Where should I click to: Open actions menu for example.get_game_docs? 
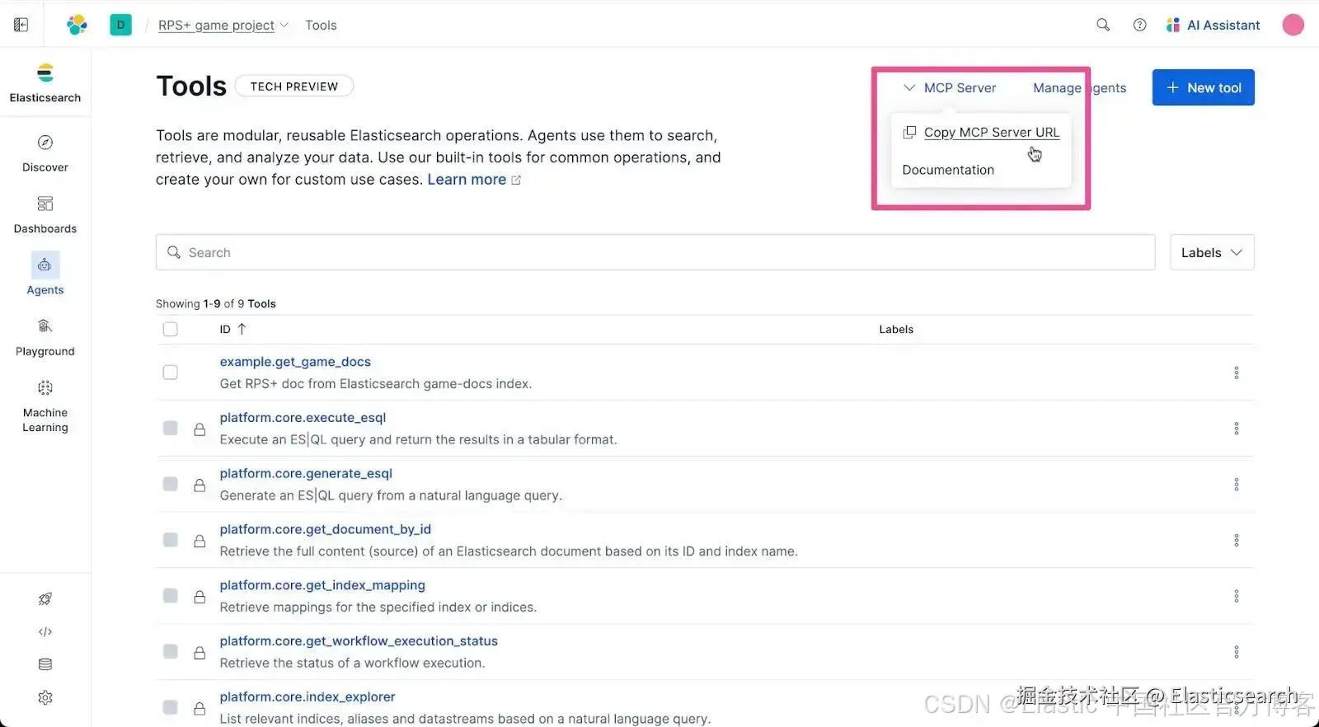[x=1237, y=373]
